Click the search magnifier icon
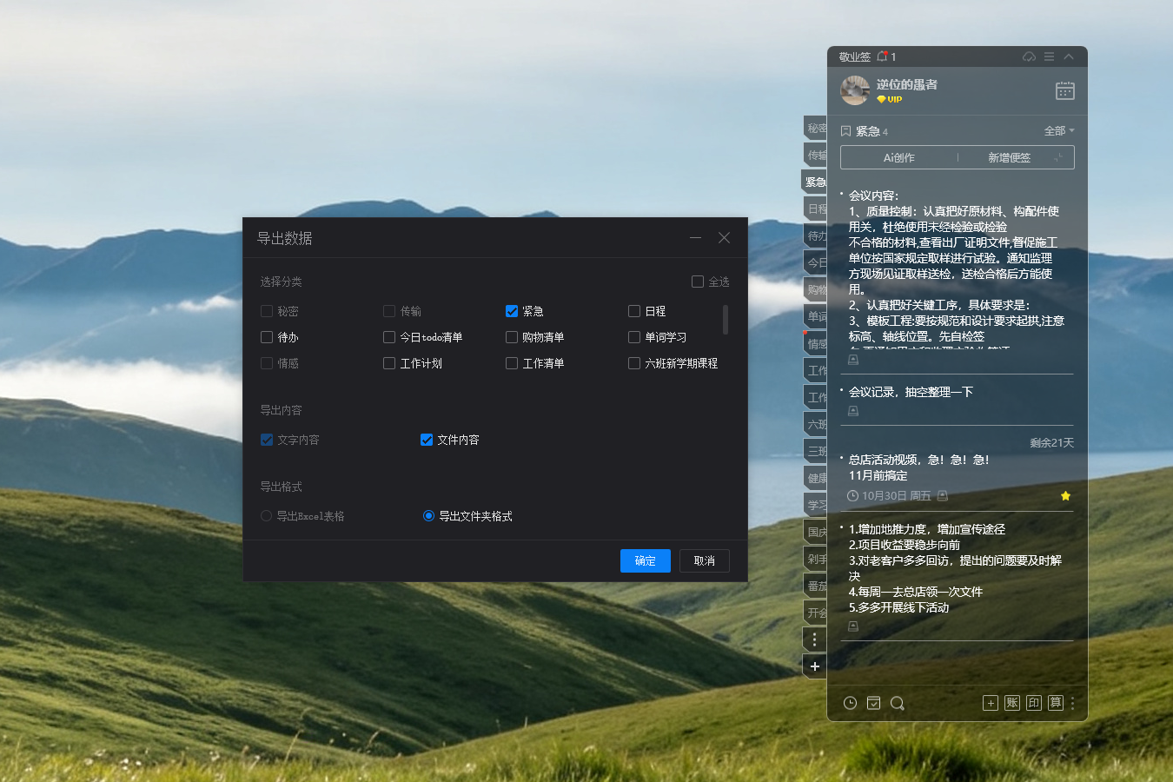Screen dimensions: 1173x782 [x=898, y=703]
